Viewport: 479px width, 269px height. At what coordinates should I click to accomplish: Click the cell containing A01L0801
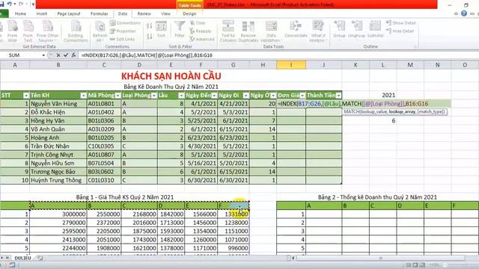coord(104,104)
